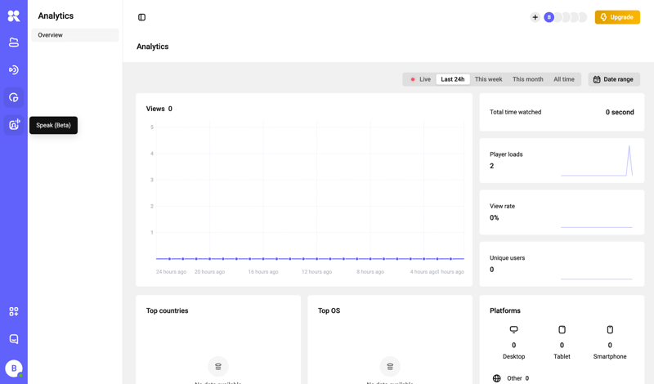
Task: Click the B member avatar in header
Action: click(x=549, y=17)
